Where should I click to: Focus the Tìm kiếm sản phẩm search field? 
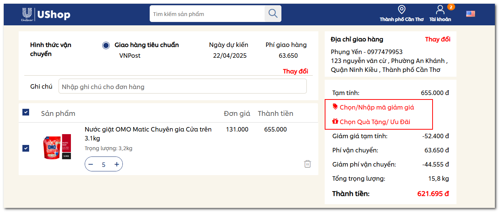(207, 14)
